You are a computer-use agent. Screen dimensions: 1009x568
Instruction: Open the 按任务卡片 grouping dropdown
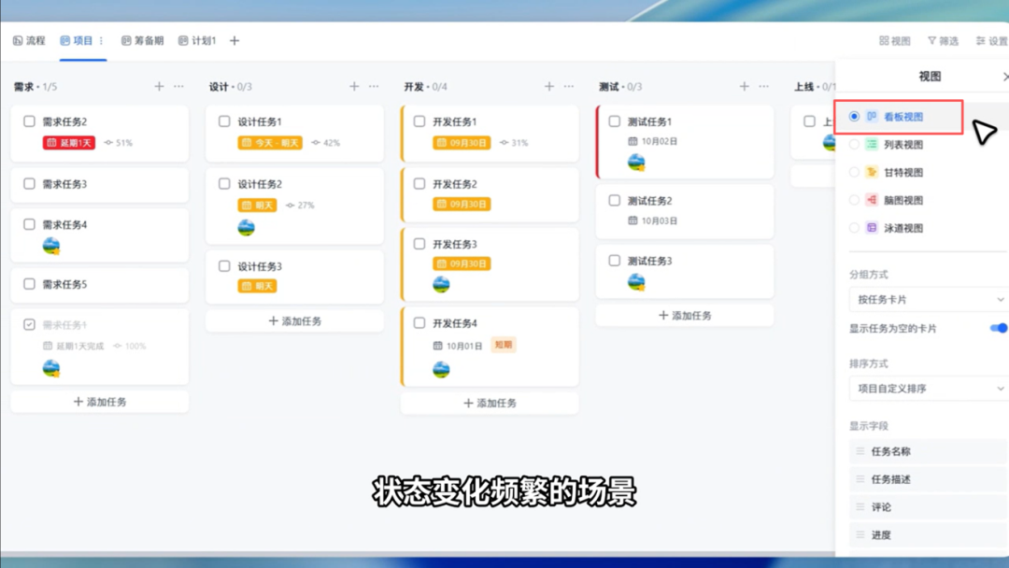[929, 299]
